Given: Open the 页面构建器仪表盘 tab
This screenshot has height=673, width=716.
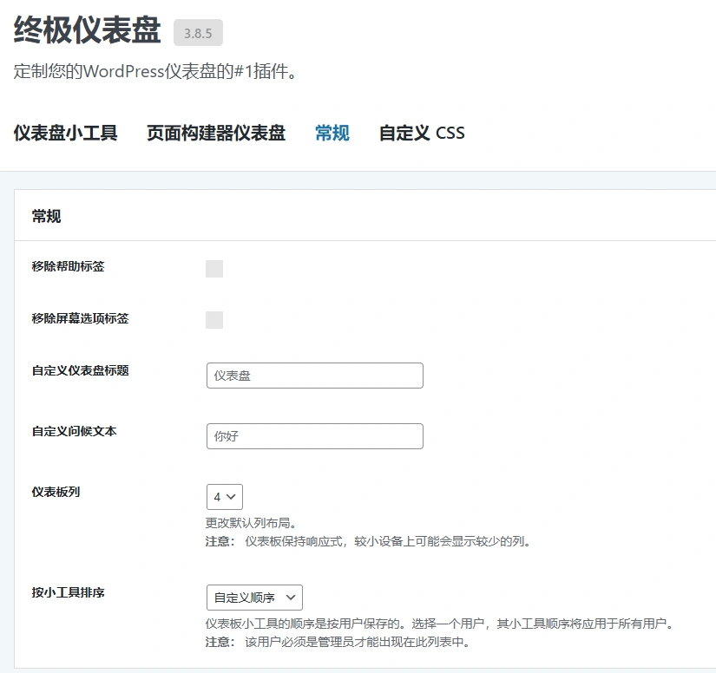Looking at the screenshot, I should [215, 133].
